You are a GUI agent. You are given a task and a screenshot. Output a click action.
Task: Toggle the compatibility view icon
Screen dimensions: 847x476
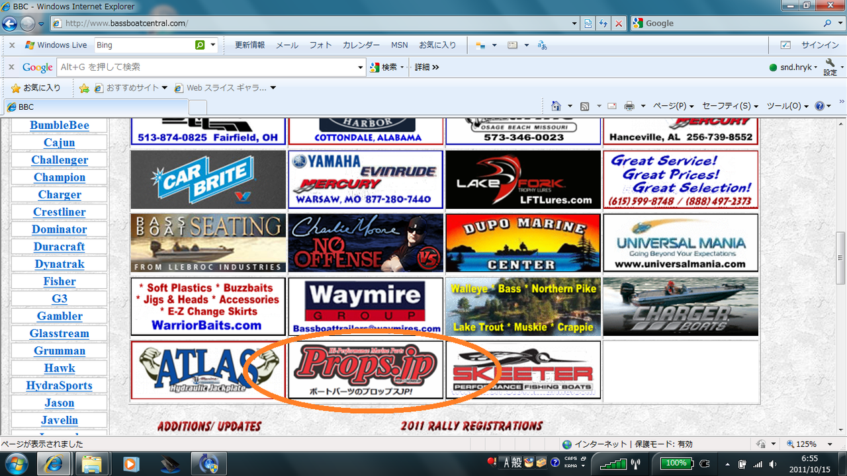(588, 23)
